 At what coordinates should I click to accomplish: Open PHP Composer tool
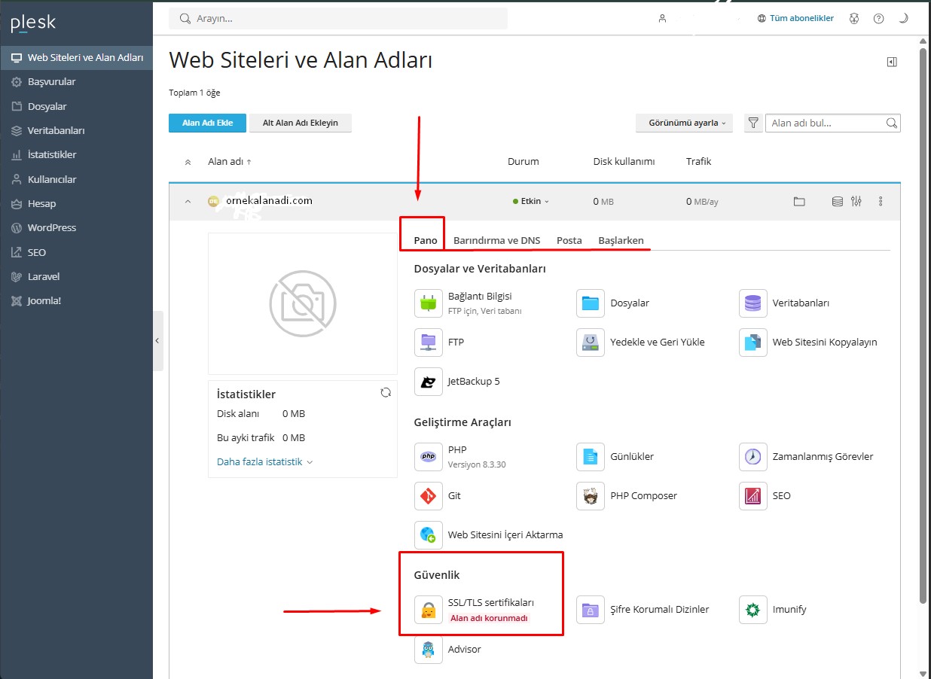[x=591, y=496]
